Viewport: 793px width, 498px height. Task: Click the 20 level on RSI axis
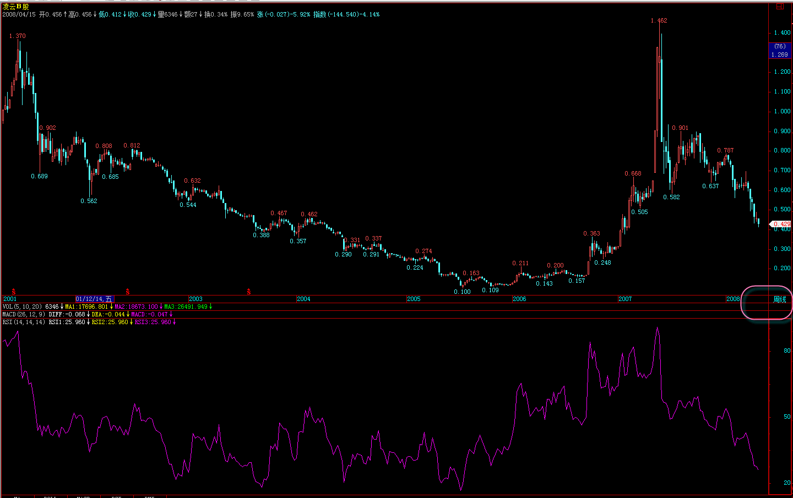787,483
